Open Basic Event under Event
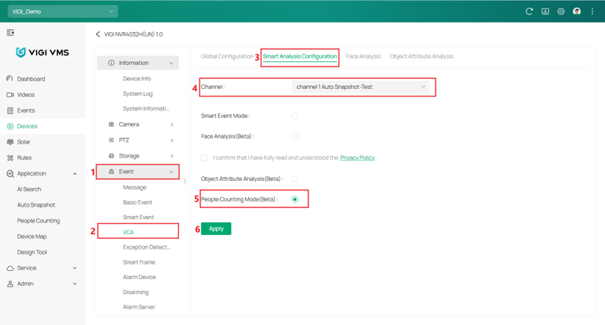The width and height of the screenshot is (605, 325). pyautogui.click(x=137, y=203)
